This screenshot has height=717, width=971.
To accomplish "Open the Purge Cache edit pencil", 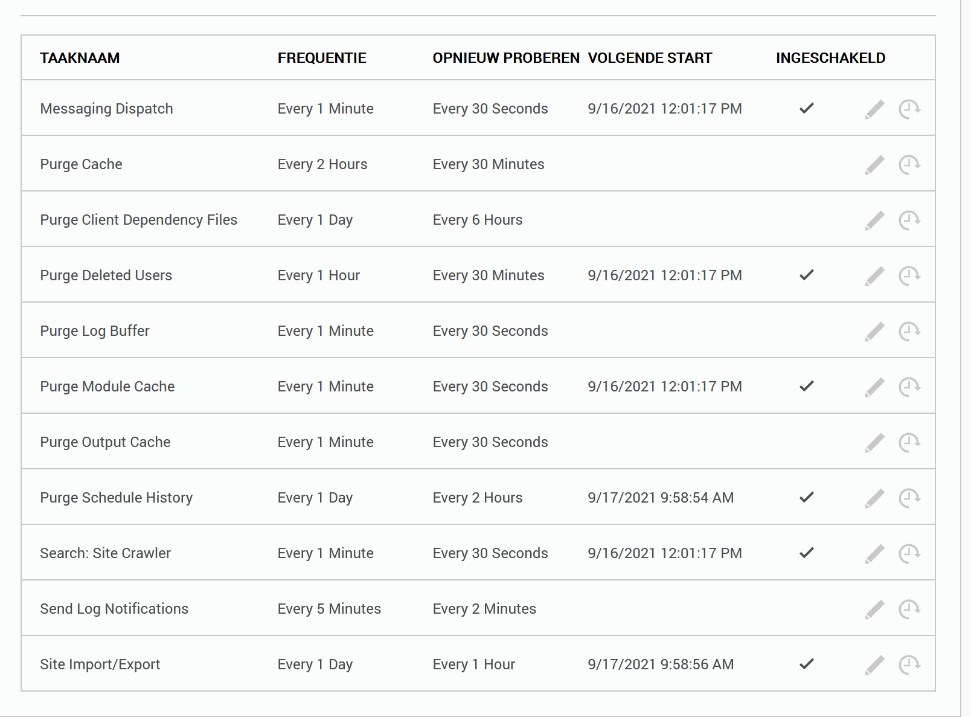I will tap(874, 164).
